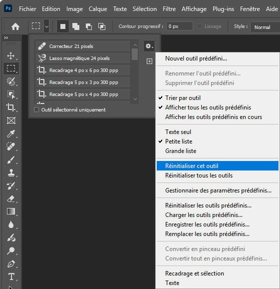Click the preset list scroll down arrow
This screenshot has height=289, width=280.
pos(135,99)
